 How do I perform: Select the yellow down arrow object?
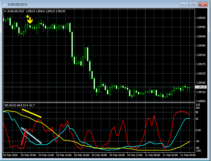click(x=30, y=20)
